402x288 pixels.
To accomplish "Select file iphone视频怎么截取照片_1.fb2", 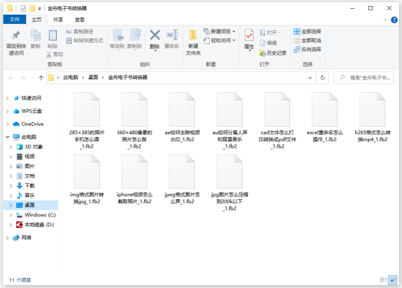I will [135, 180].
